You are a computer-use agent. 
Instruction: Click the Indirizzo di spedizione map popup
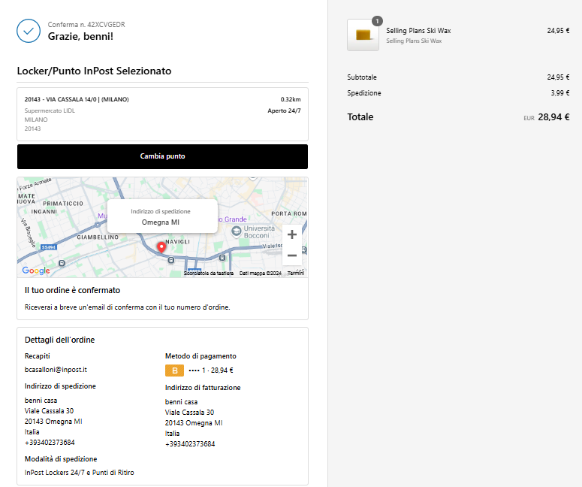(x=162, y=216)
